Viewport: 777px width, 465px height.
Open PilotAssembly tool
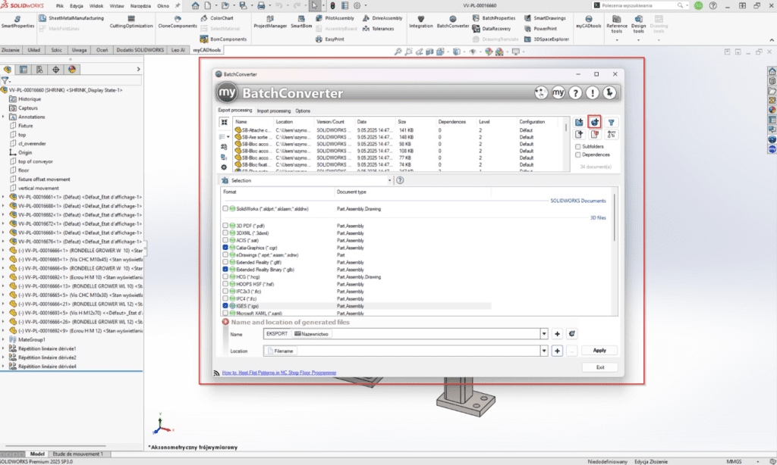[x=335, y=18]
